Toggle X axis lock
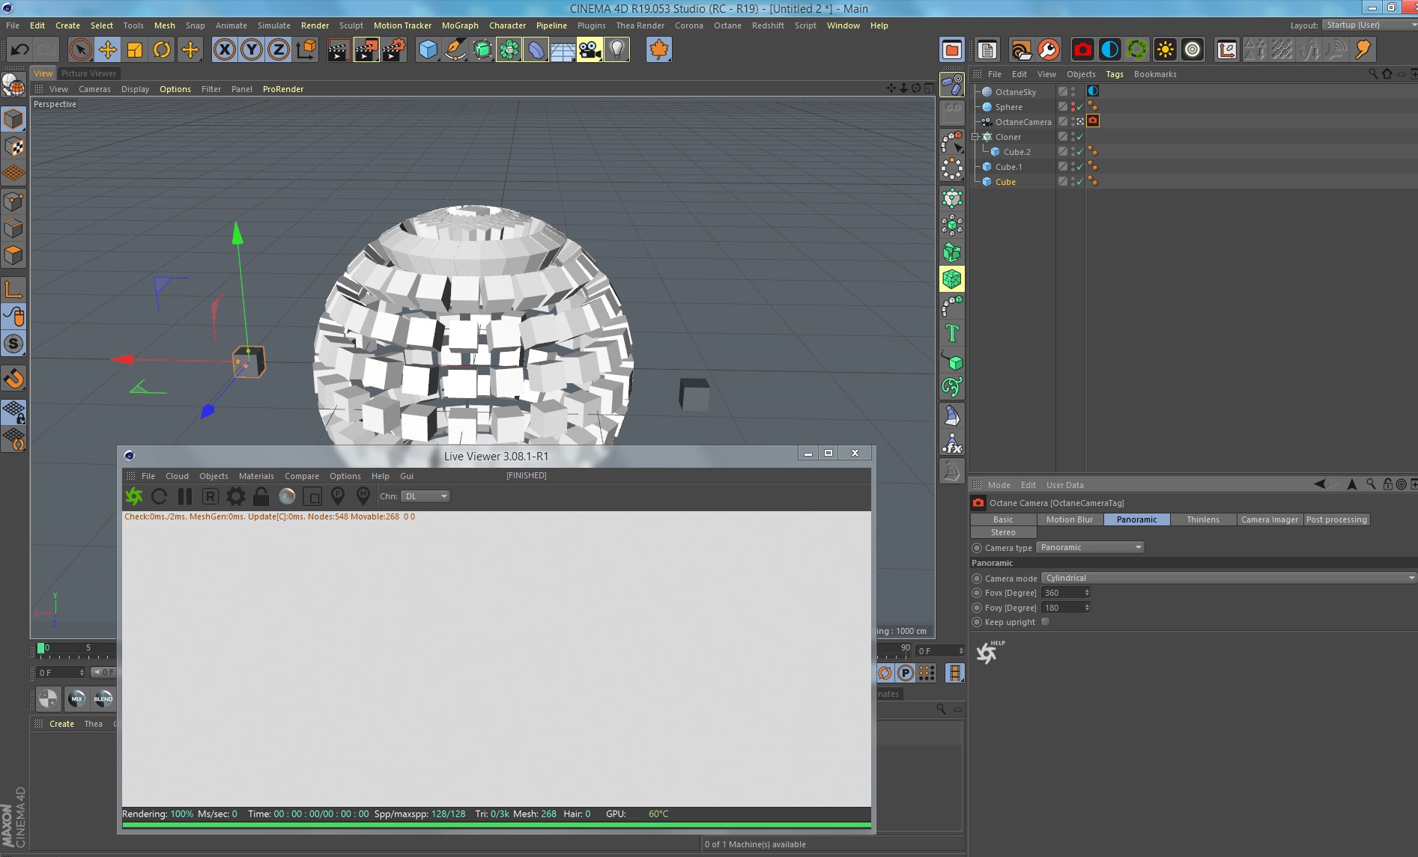This screenshot has width=1418, height=857. [x=224, y=50]
